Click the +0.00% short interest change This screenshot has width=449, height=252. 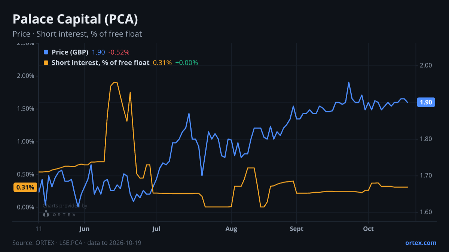point(186,63)
